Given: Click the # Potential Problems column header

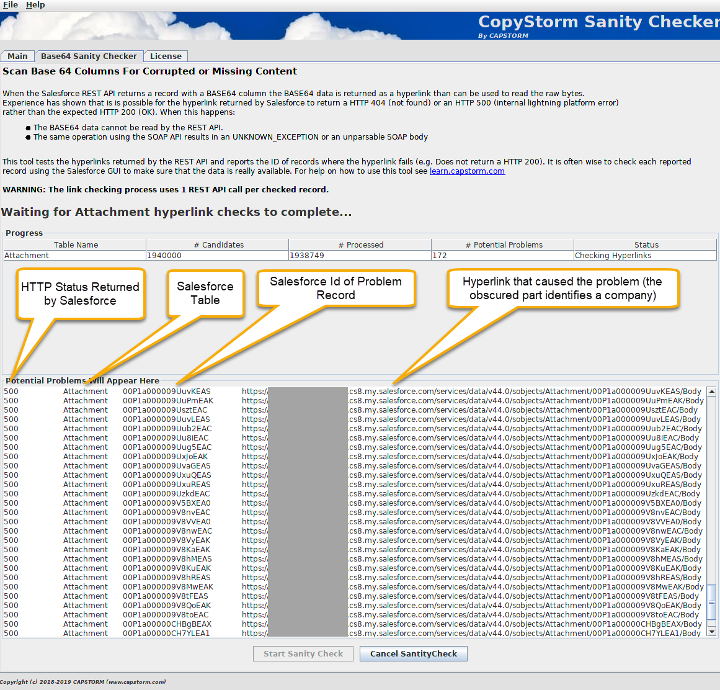Looking at the screenshot, I should pos(504,245).
